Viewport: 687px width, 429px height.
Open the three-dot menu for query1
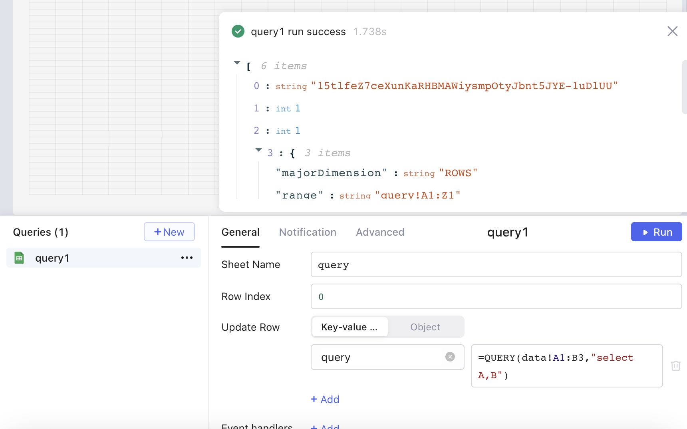tap(187, 258)
